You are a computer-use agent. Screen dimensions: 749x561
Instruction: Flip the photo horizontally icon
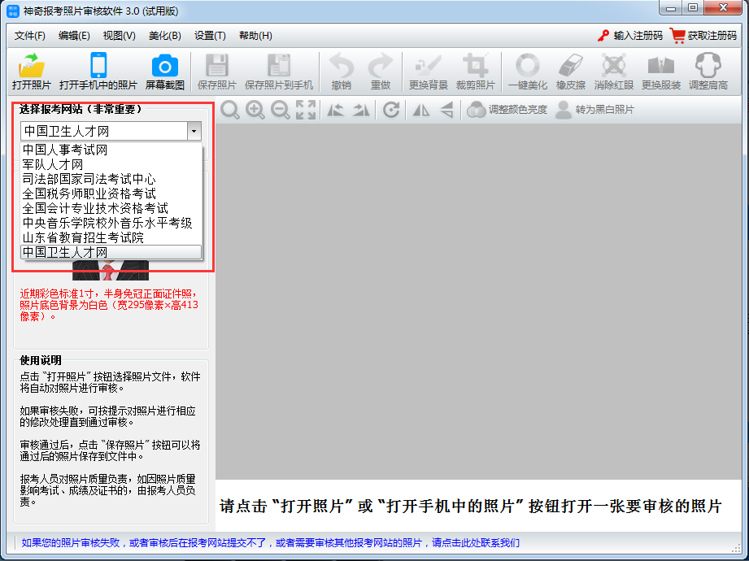420,110
